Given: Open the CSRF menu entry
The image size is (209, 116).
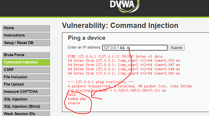Looking at the screenshot, I should 26,70.
